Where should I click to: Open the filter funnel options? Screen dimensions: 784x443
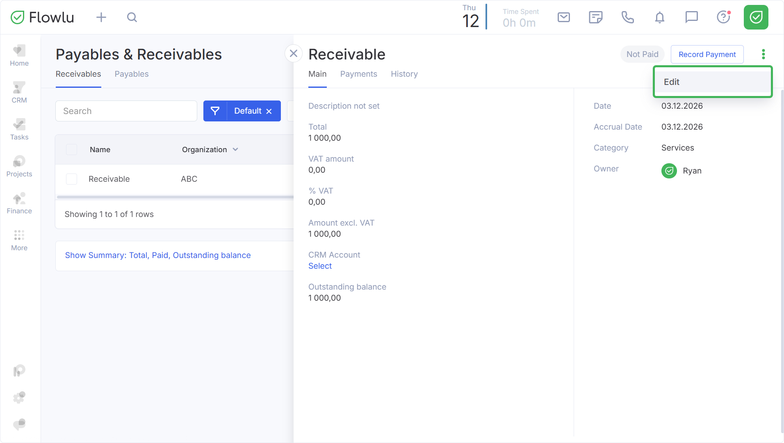tap(215, 111)
